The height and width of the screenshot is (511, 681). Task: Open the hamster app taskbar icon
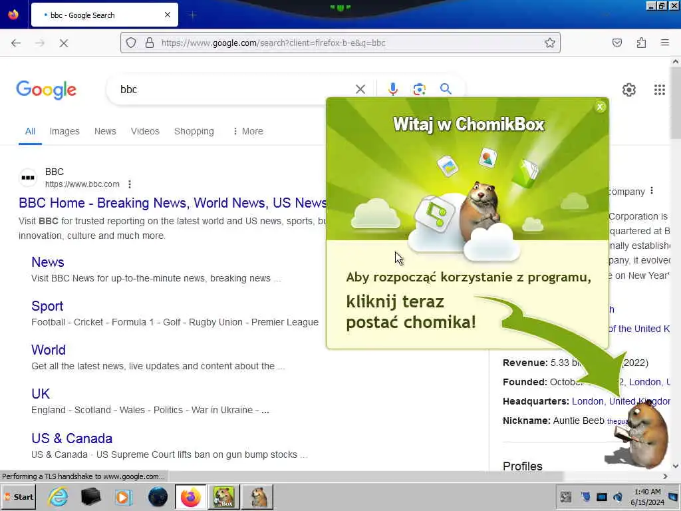click(x=258, y=496)
